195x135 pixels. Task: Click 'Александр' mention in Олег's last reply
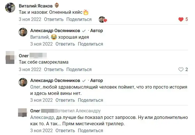(42, 117)
